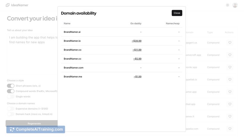Viewport: 244px width, 137px height.
Task: Select the BrandNamer.me domain name
Action: [x=73, y=77]
